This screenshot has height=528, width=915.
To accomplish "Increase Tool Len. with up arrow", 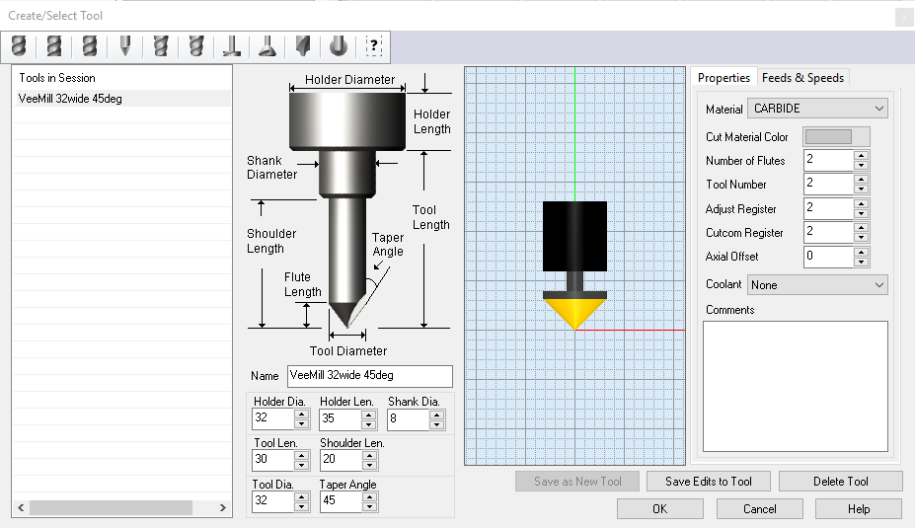I will (301, 455).
